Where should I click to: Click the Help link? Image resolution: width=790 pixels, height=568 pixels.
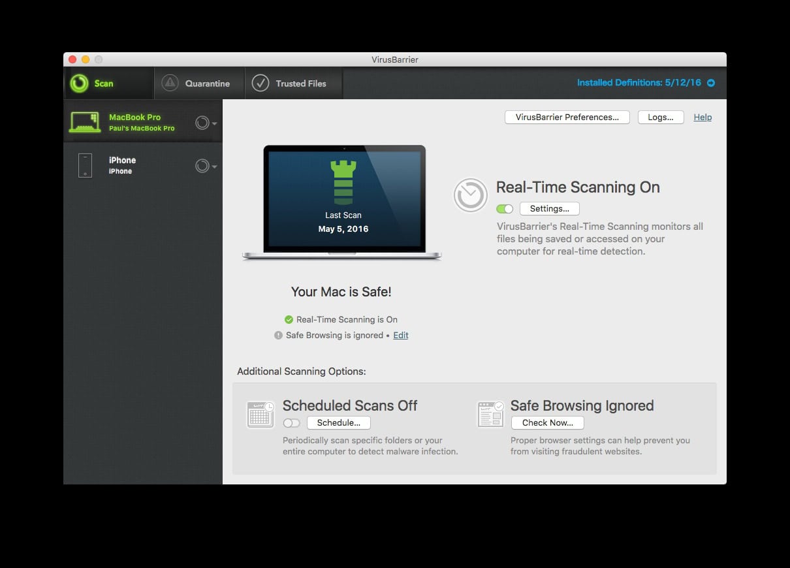point(703,118)
